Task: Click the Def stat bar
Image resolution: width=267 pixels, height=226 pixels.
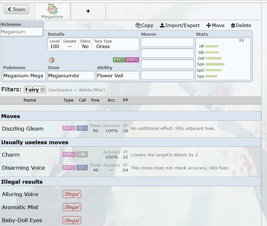Action: point(213,58)
